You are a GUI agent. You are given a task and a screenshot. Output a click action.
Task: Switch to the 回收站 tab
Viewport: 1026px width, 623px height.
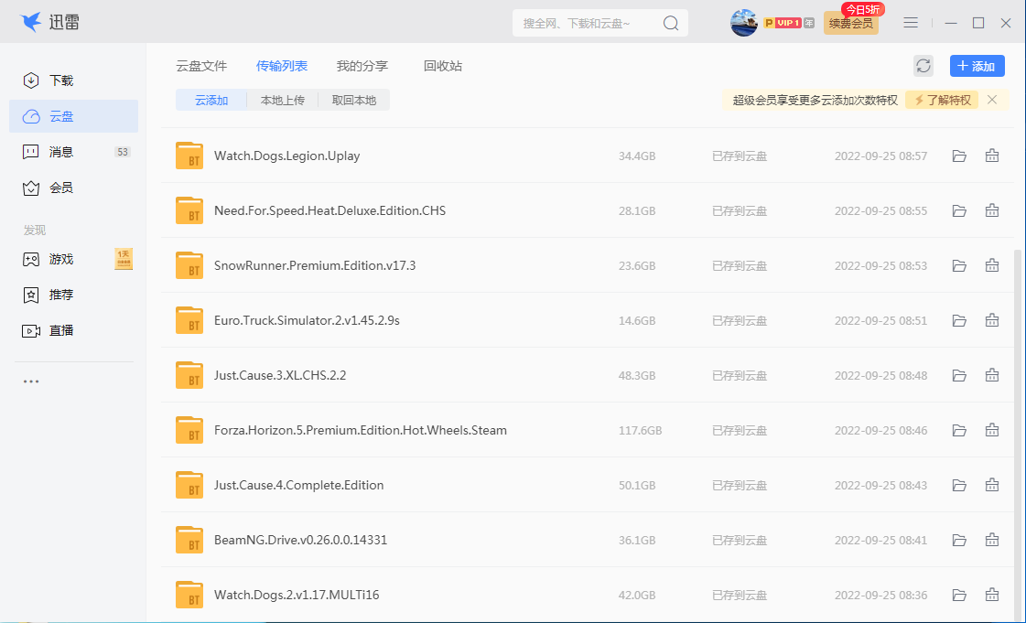tap(443, 66)
